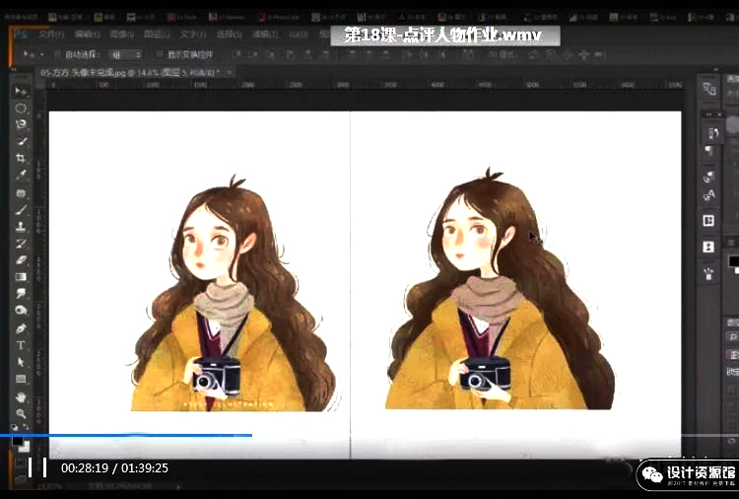Select the Move tool in the toolbox
Image resolution: width=739 pixels, height=499 pixels.
pos(21,91)
